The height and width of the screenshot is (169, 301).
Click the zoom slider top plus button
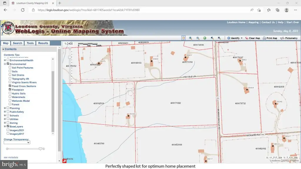coord(70,48)
